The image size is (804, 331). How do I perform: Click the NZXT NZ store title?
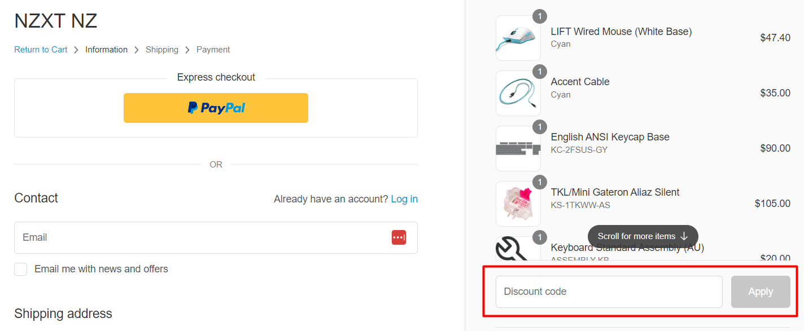coord(56,21)
